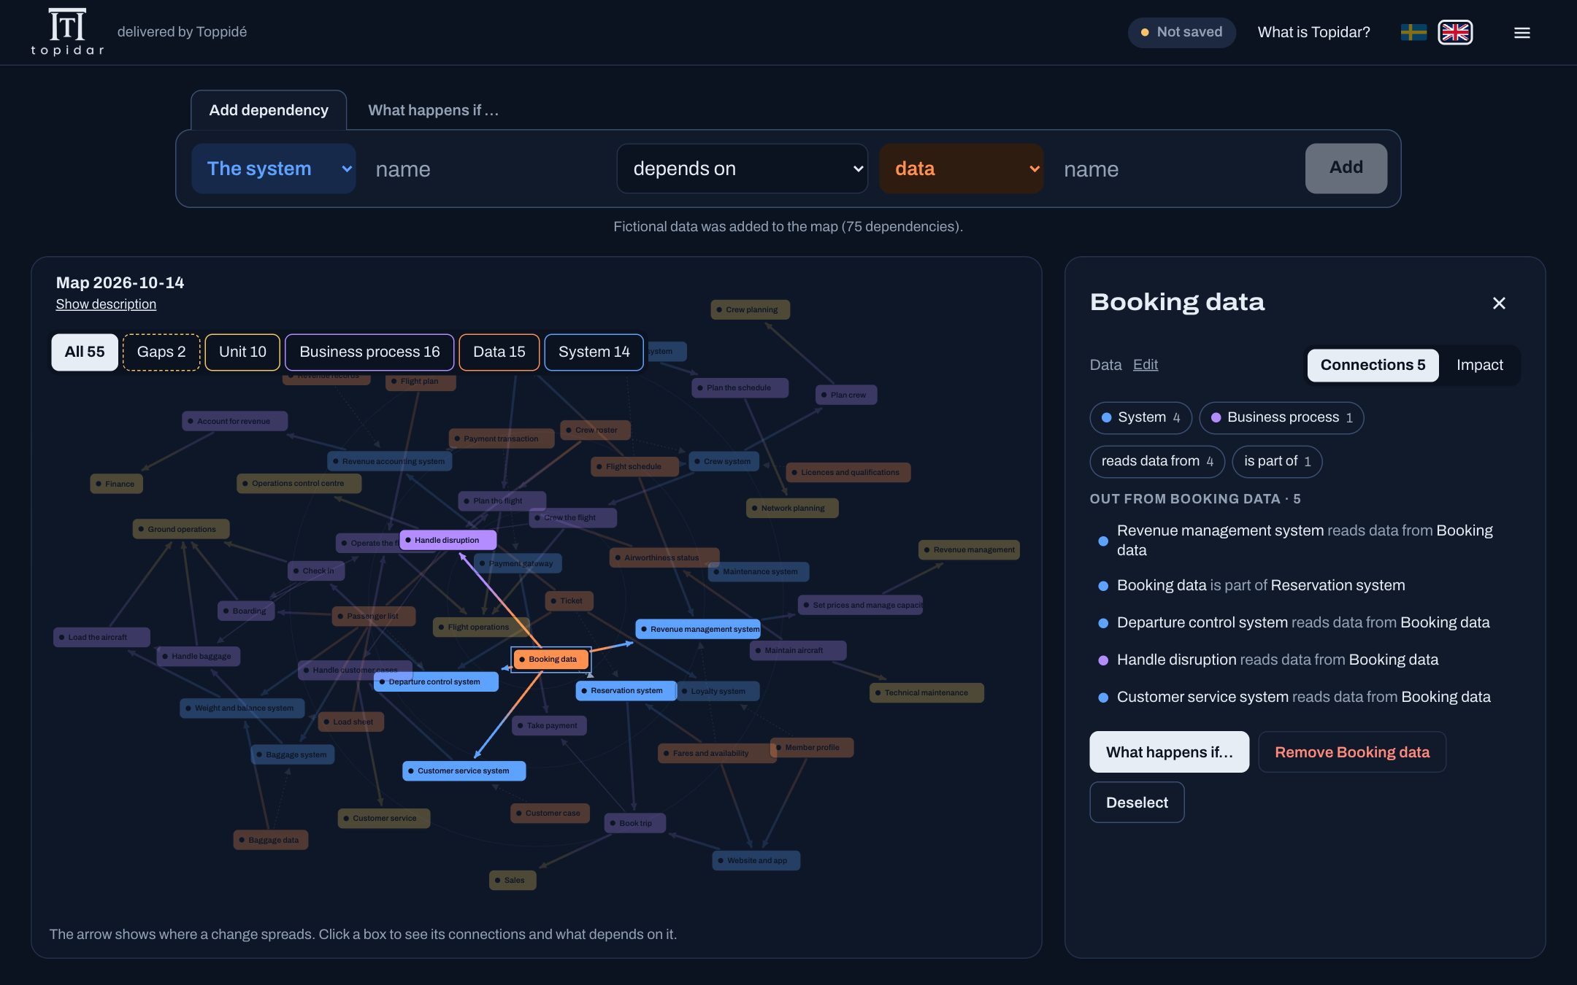1577x985 pixels.
Task: Filter by Business process 1 chip
Action: click(x=1281, y=417)
